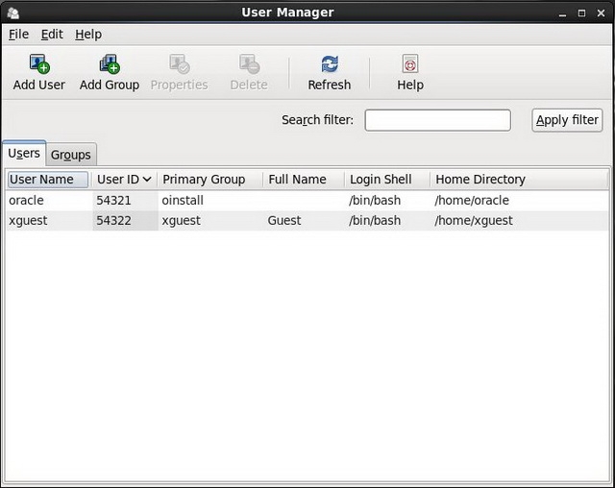Open the Edit menu
This screenshot has height=488, width=615.
click(52, 35)
